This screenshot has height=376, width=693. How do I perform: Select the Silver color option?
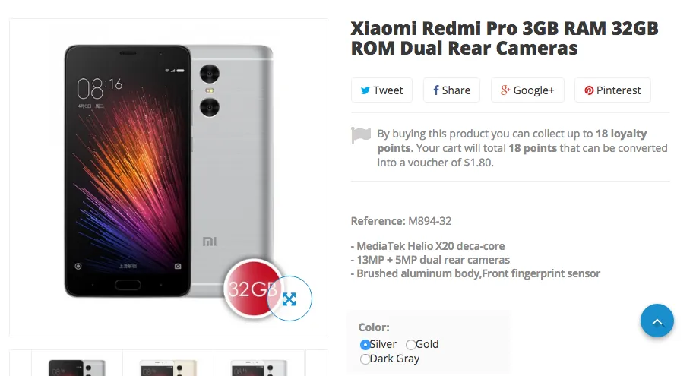coord(365,345)
